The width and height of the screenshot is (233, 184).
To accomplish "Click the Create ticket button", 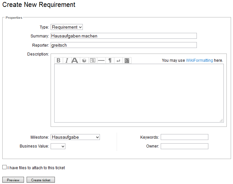I will (41, 180).
